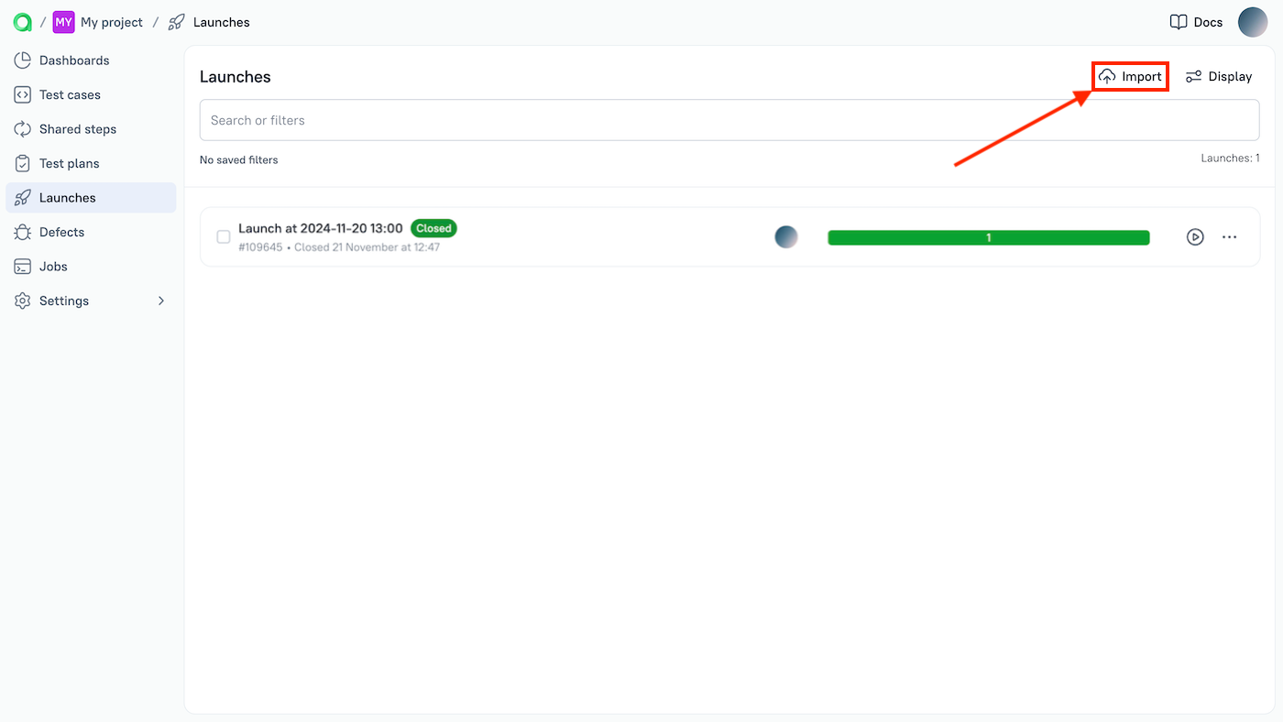
Task: Open Shared steps from the sidebar icon
Action: tap(21, 128)
